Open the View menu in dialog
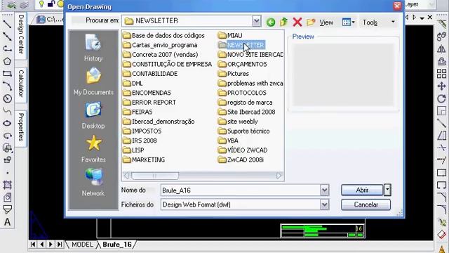This screenshot has height=253, width=449. [x=326, y=22]
